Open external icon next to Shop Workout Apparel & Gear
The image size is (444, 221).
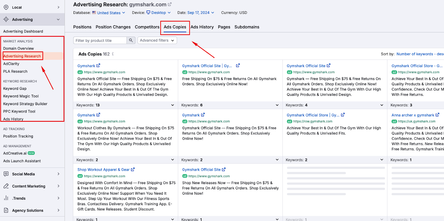pos(133,169)
